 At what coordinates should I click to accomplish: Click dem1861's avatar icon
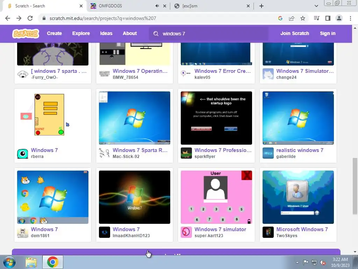23,233
